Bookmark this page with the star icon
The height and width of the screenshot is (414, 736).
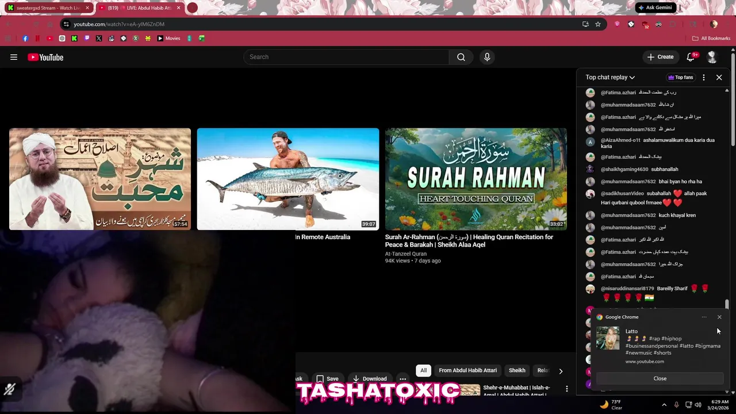[x=598, y=24]
